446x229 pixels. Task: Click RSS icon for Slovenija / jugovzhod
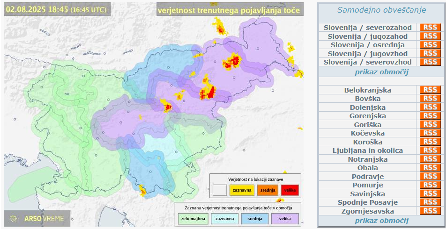tap(430, 54)
